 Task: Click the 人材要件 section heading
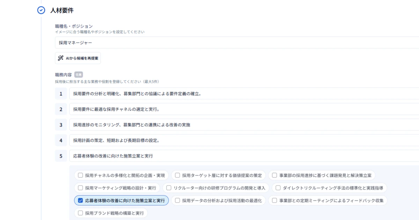pos(61,10)
